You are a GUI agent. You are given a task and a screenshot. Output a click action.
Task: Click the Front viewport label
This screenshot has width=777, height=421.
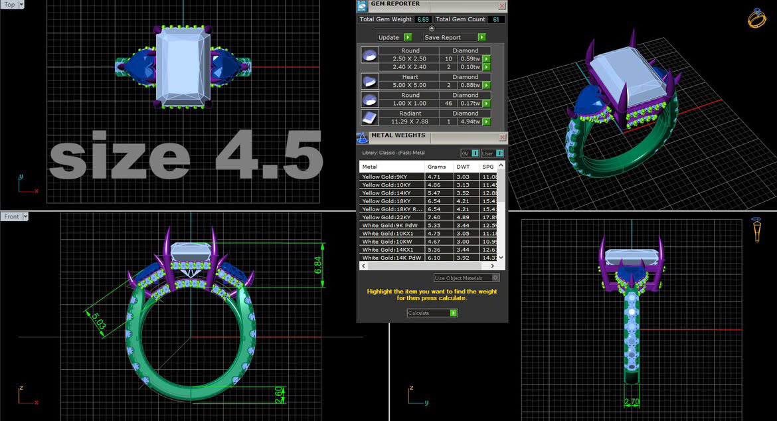(11, 216)
